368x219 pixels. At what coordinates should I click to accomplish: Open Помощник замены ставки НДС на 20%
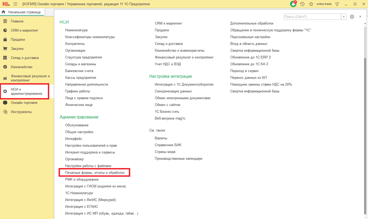click(x=261, y=85)
